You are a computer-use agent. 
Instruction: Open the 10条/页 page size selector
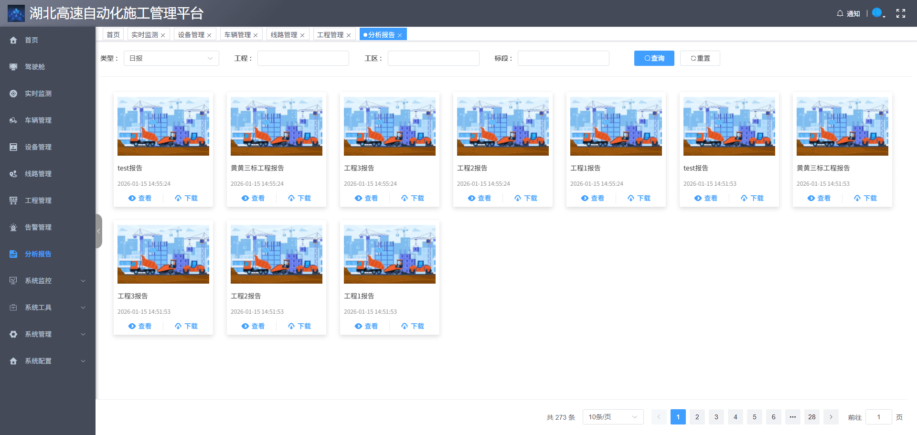coord(613,416)
